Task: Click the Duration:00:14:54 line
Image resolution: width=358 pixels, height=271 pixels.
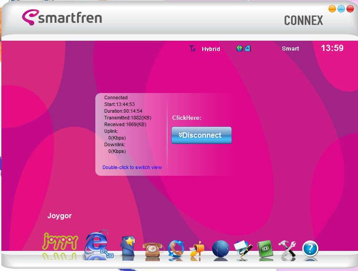Action: pos(123,111)
